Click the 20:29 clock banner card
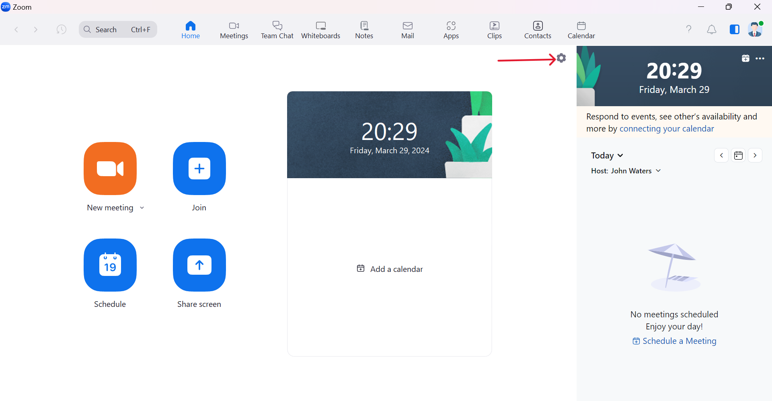 point(390,135)
